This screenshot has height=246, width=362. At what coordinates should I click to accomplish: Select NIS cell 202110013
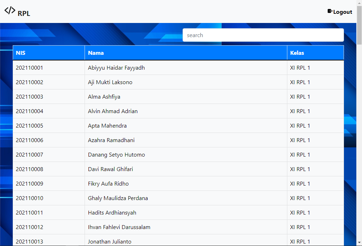(x=29, y=242)
